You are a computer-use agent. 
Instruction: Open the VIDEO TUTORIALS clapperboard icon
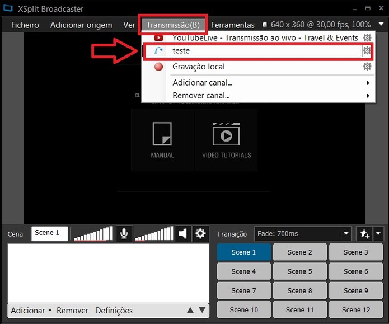pos(226,134)
